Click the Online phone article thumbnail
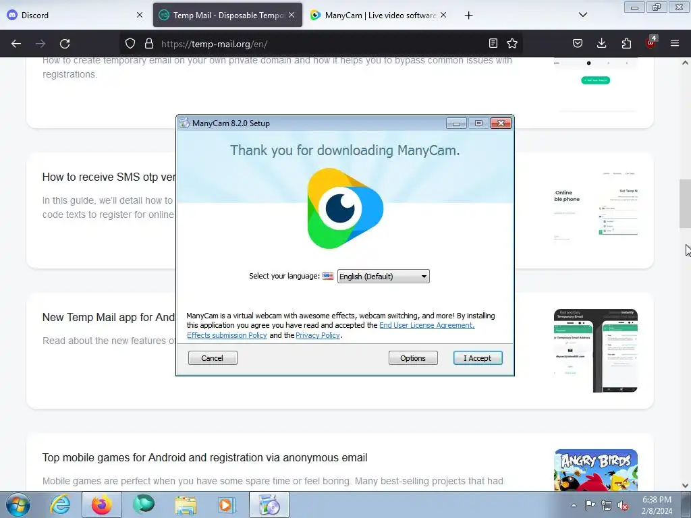 pos(596,206)
